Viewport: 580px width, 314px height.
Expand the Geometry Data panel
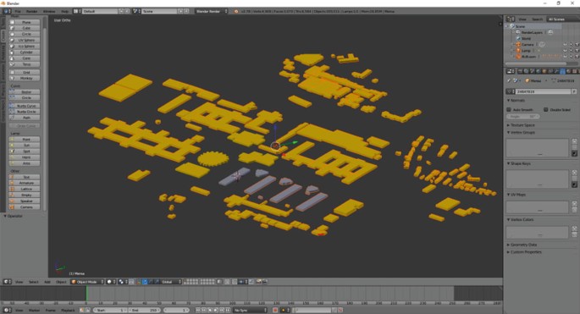click(523, 245)
